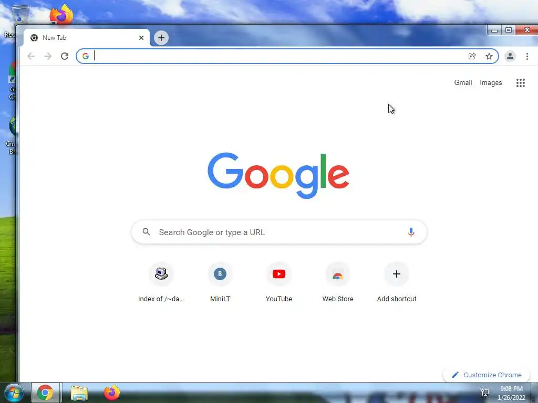The height and width of the screenshot is (403, 538).
Task: Click the network icon in system tray
Action: pos(485,393)
